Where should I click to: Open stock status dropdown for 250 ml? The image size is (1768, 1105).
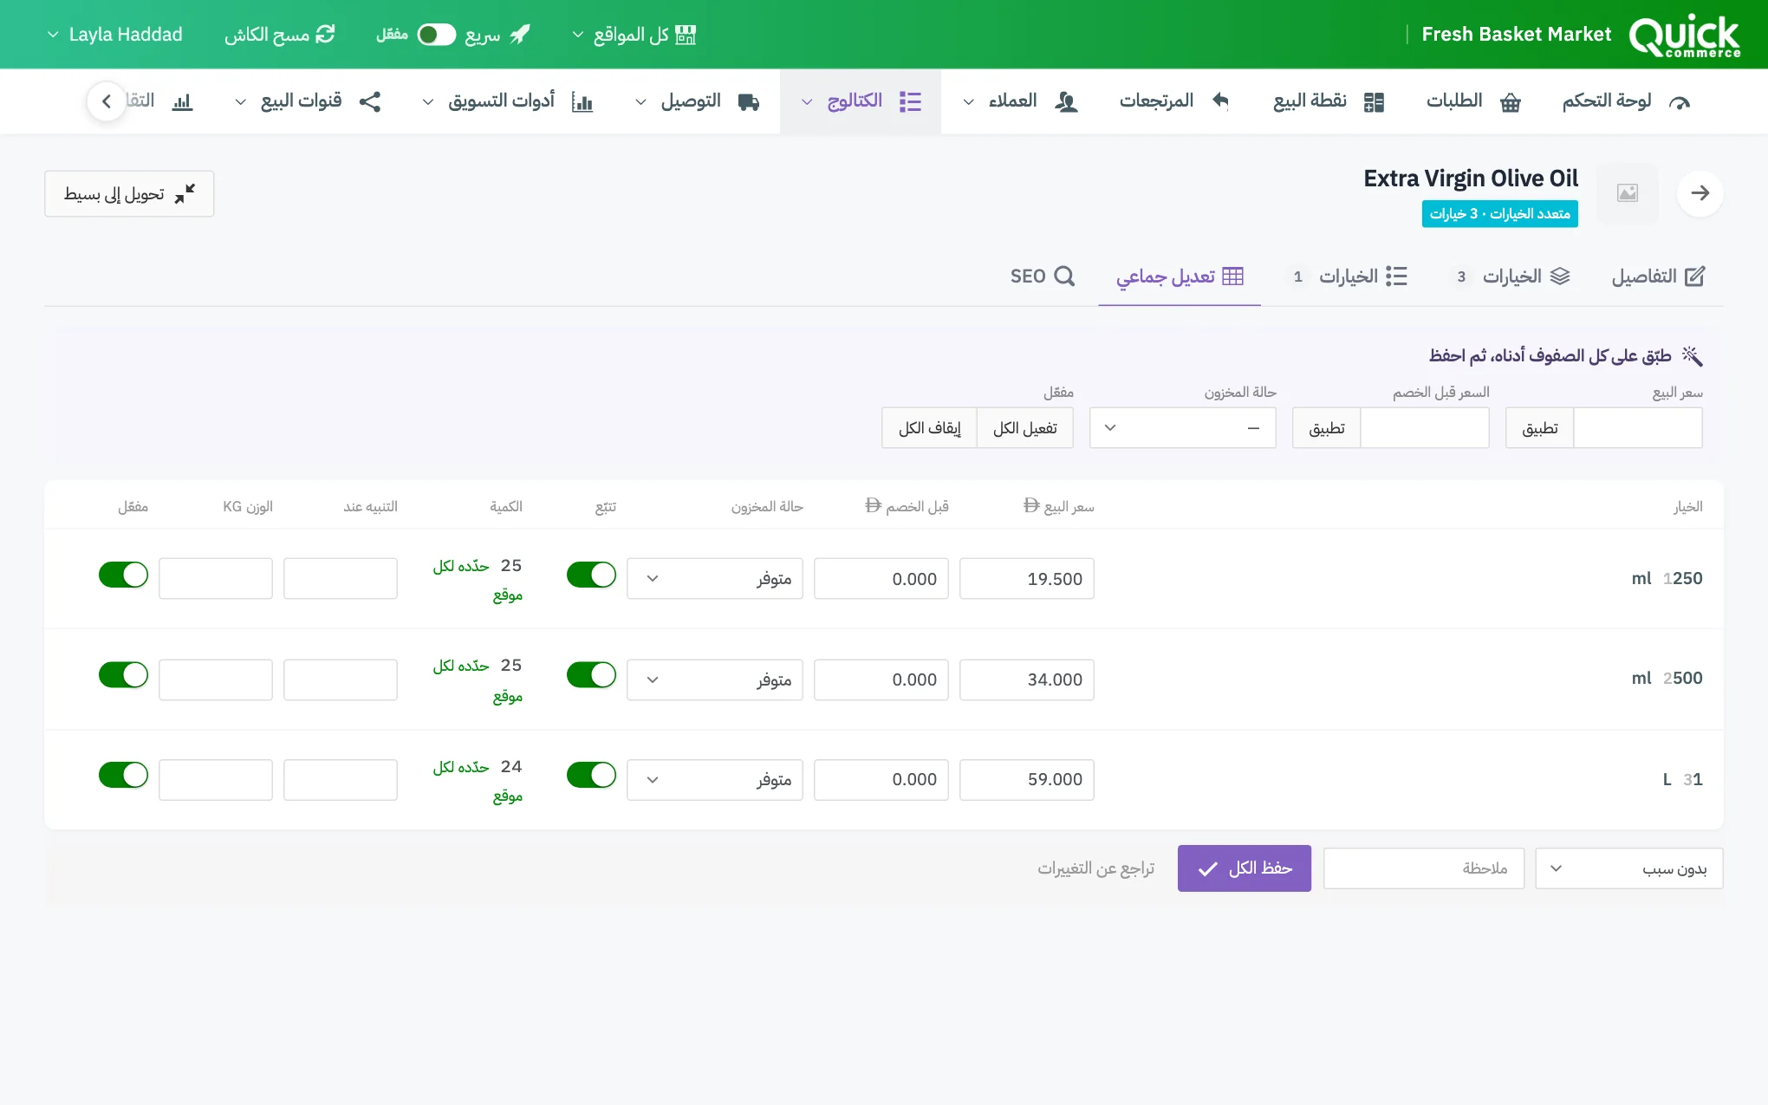pos(715,578)
